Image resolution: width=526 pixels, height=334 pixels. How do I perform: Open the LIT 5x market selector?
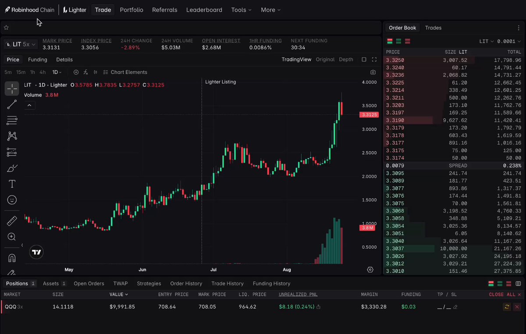pyautogui.click(x=21, y=44)
